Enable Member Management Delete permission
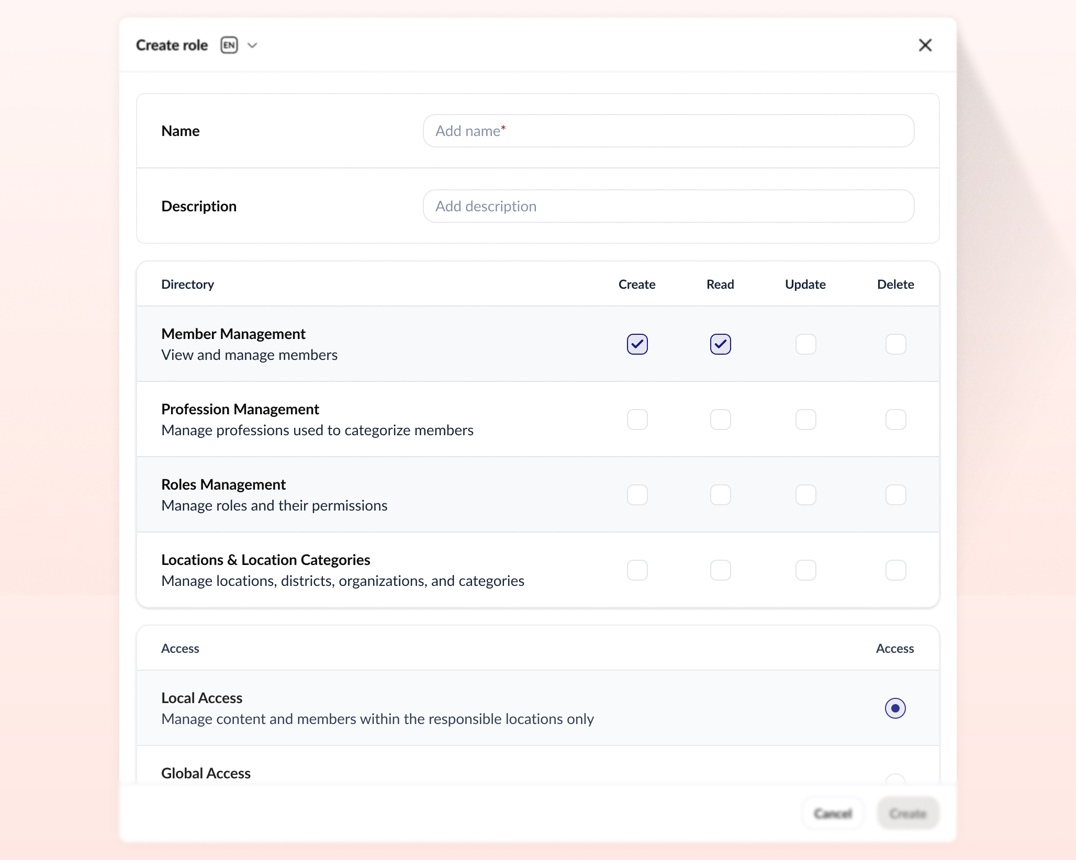This screenshot has width=1076, height=860. (895, 344)
